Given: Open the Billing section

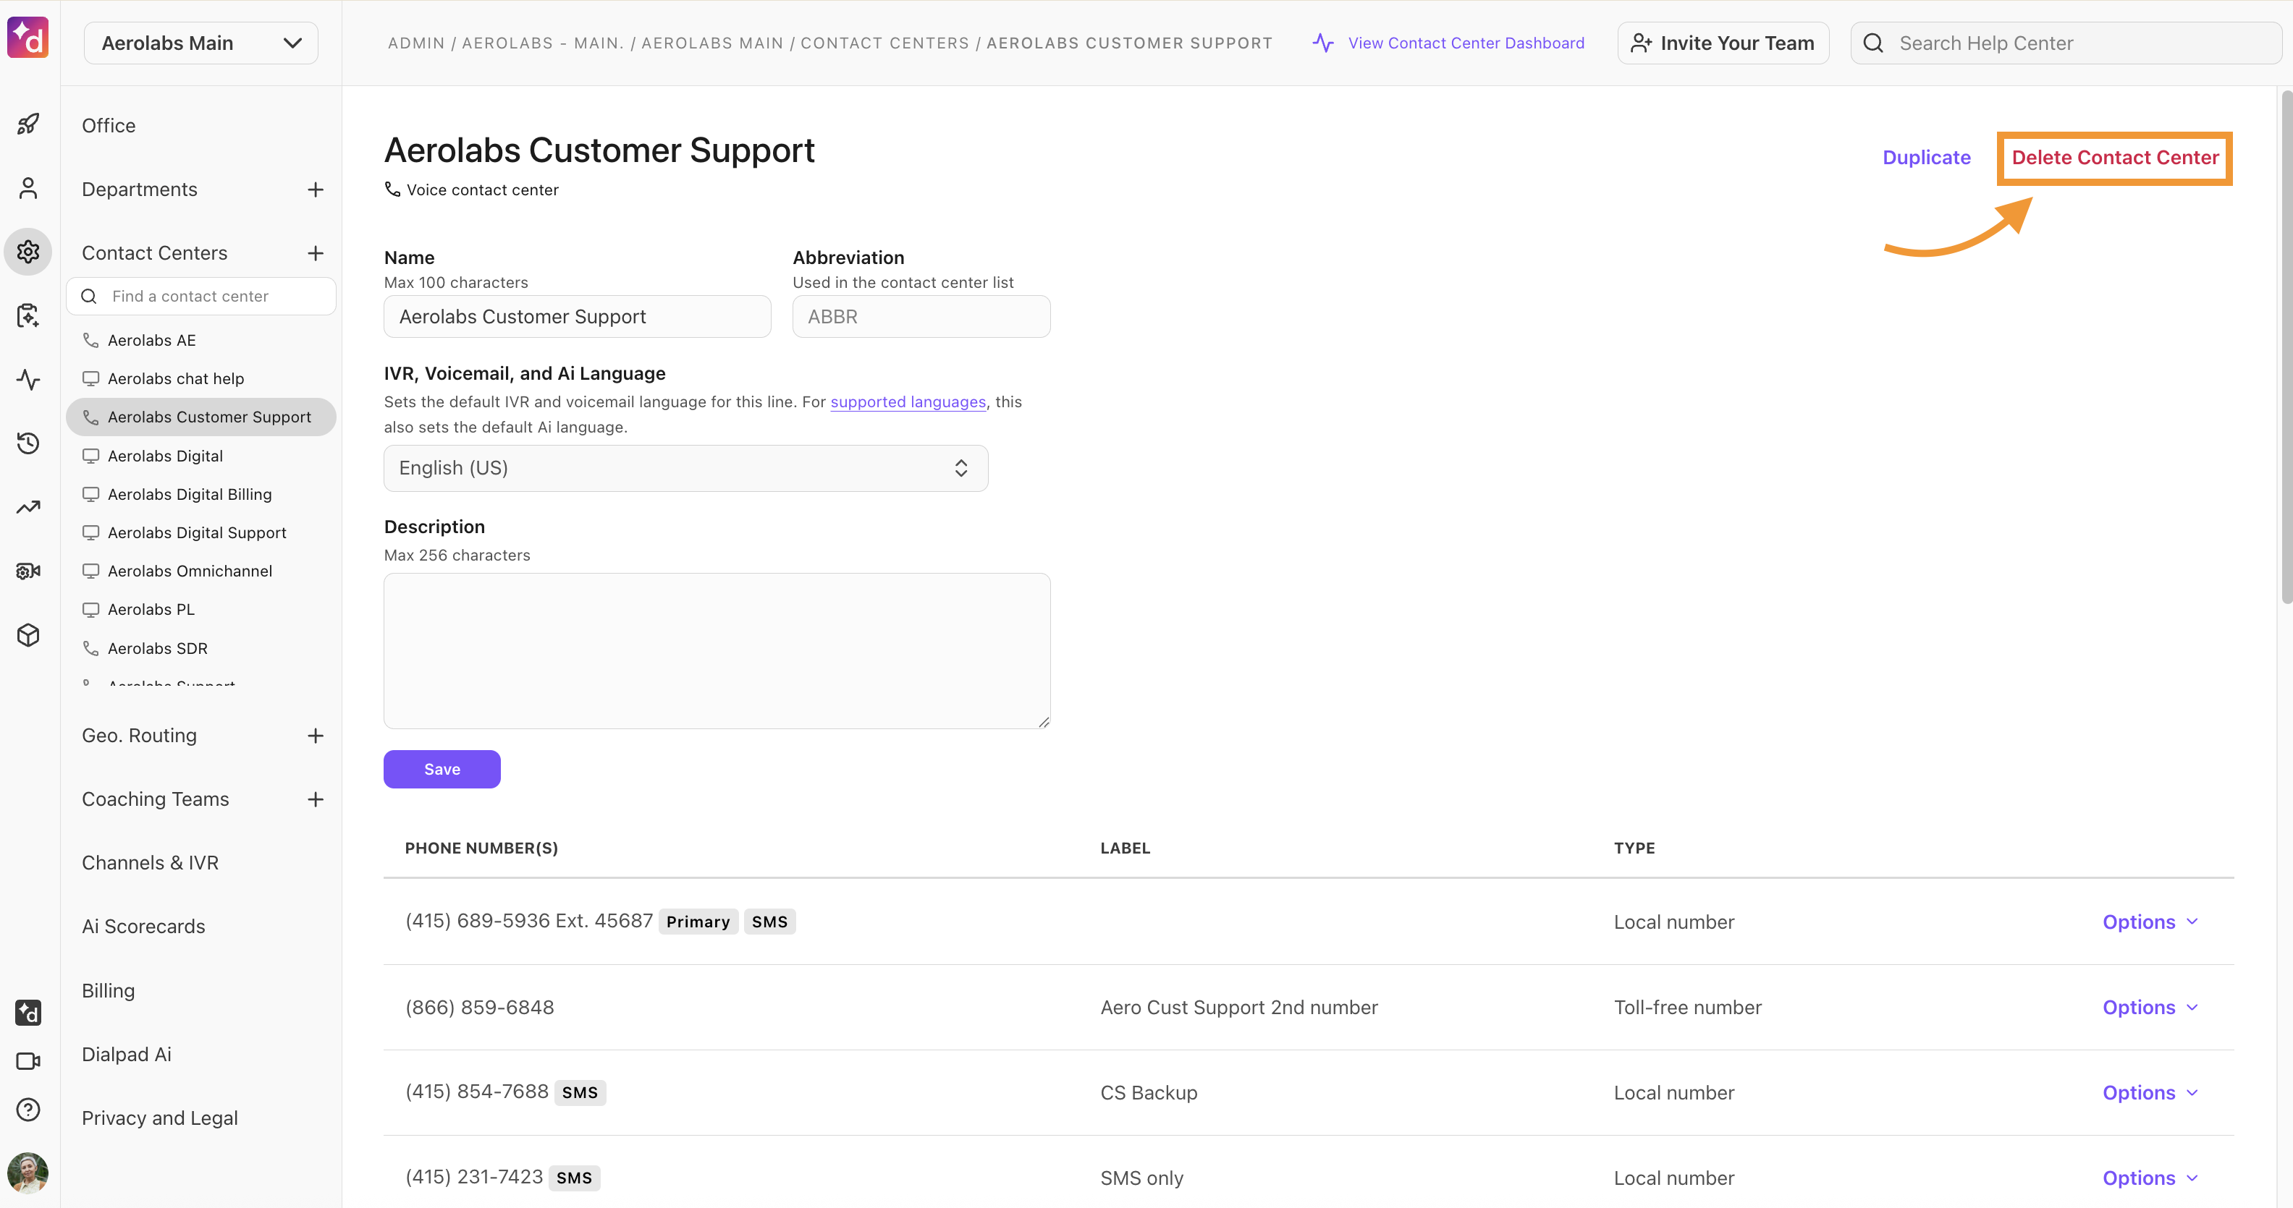Looking at the screenshot, I should (109, 991).
